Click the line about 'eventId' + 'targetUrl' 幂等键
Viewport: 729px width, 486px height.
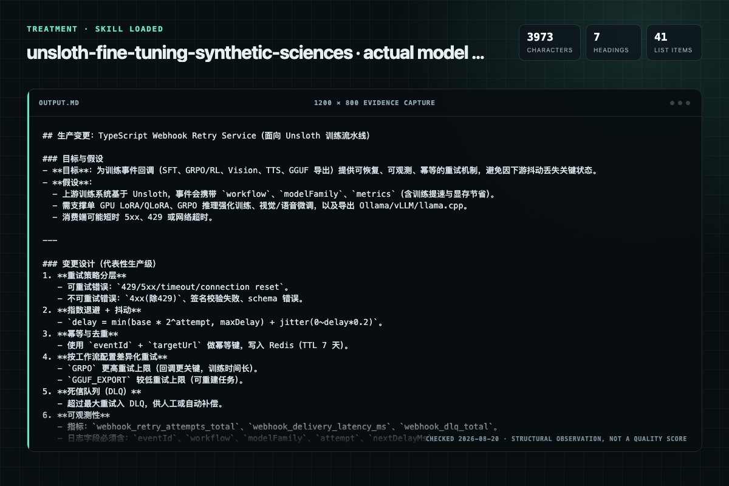[204, 345]
